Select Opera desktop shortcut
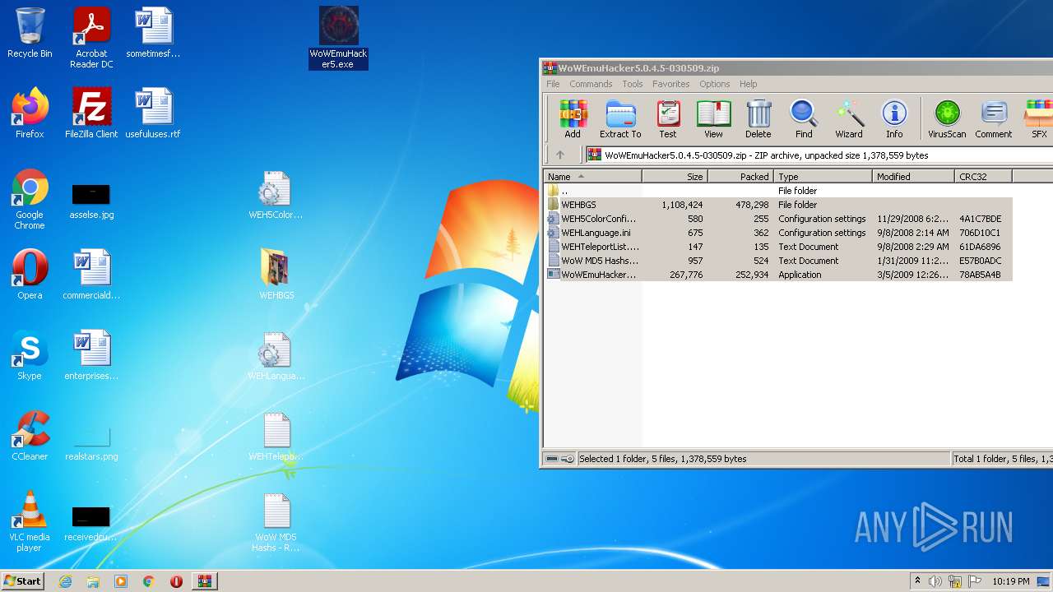1053x592 pixels. click(30, 275)
